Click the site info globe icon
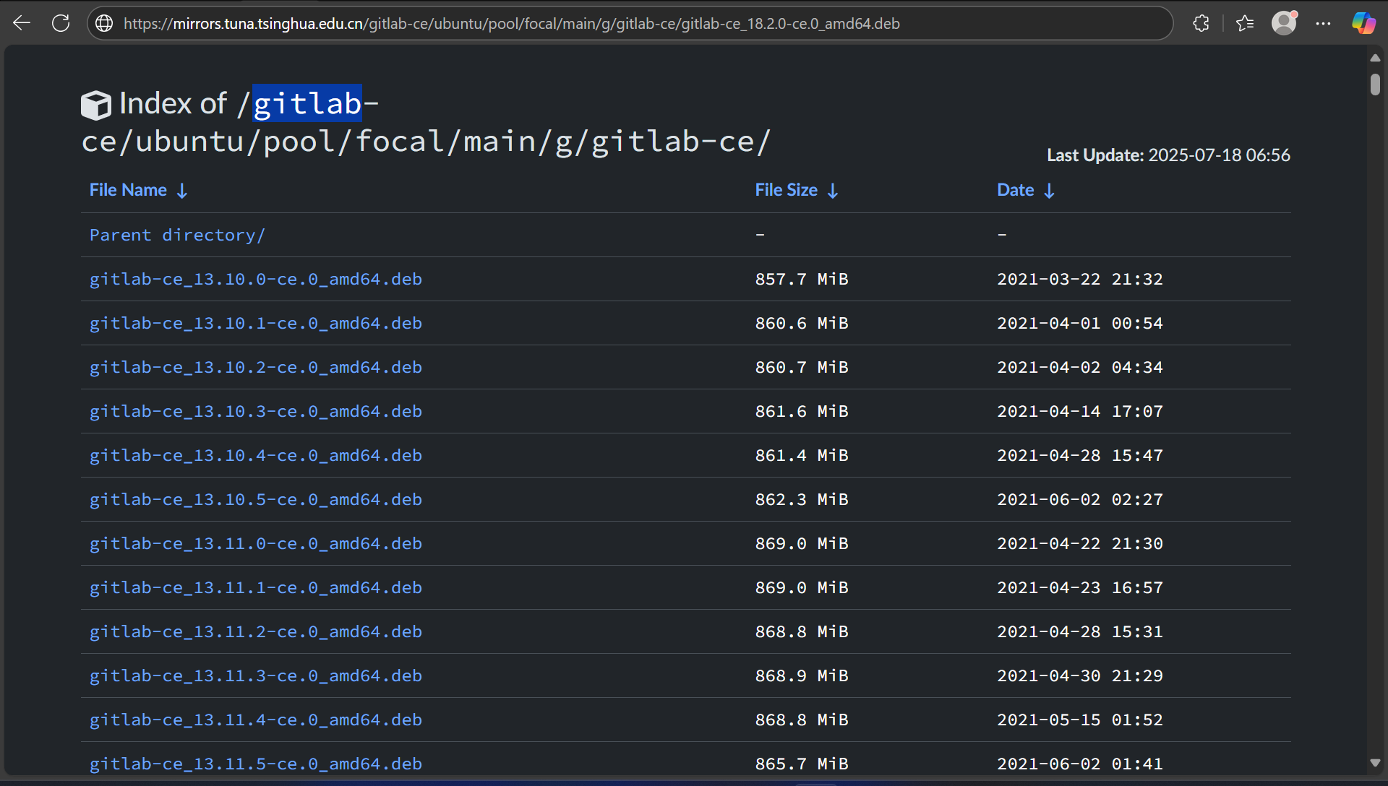Viewport: 1388px width, 786px height. coord(104,24)
